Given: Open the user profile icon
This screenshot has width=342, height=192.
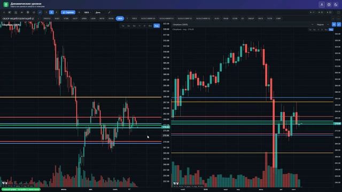Looking at the screenshot, I should pyautogui.click(x=322, y=5).
